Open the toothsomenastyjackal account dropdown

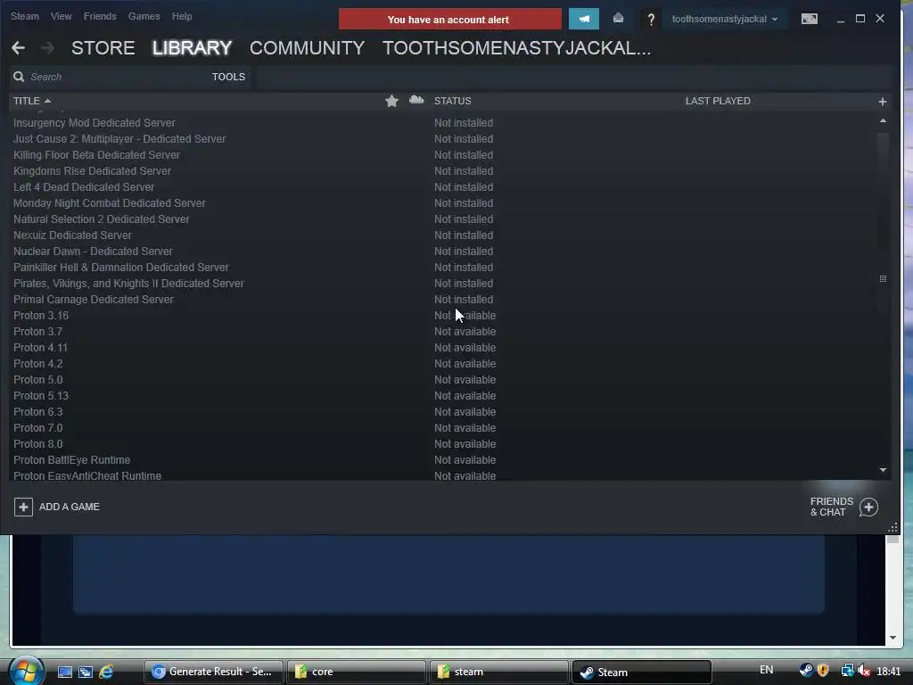pyautogui.click(x=724, y=20)
